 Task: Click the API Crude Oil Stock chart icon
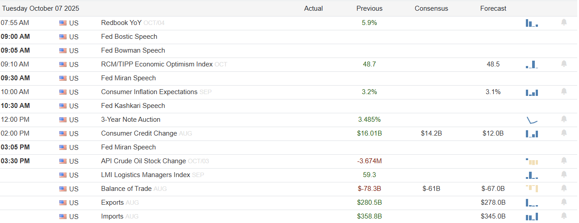click(x=532, y=161)
